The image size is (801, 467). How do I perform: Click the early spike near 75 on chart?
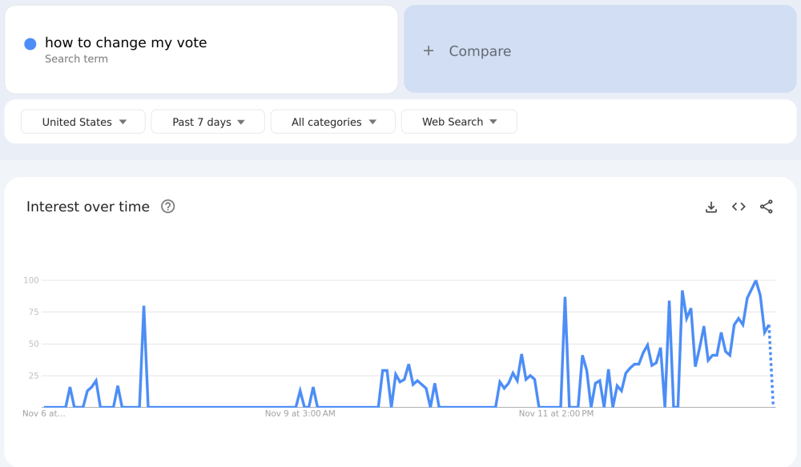coord(143,308)
